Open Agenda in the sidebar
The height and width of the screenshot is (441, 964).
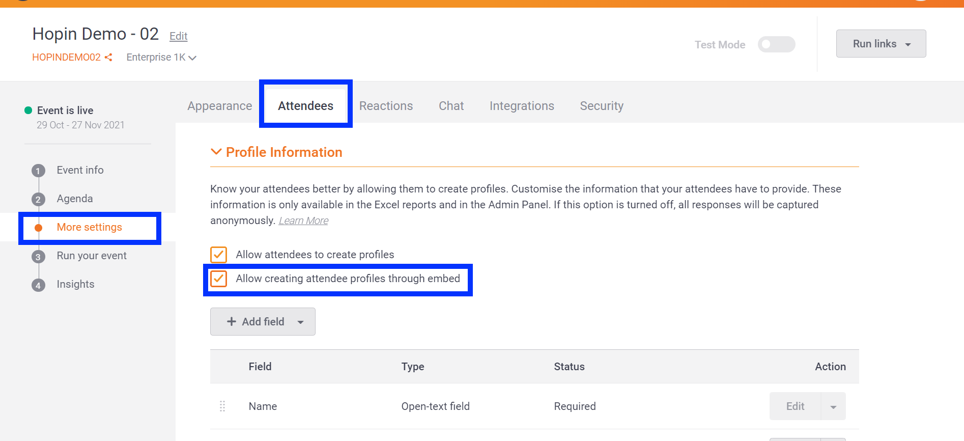(75, 199)
